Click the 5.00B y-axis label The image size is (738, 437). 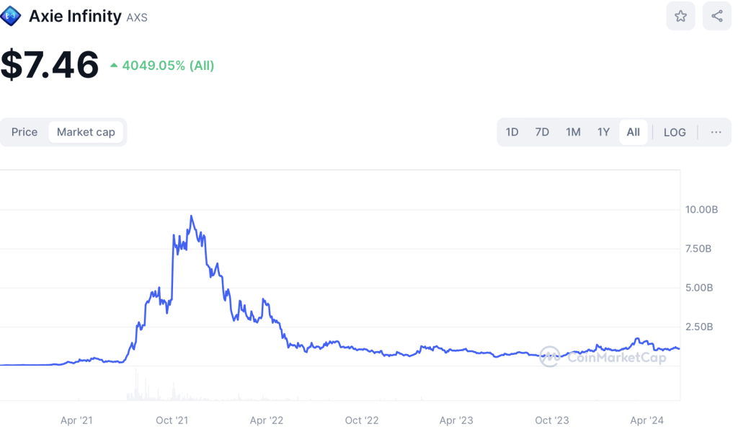coord(699,288)
